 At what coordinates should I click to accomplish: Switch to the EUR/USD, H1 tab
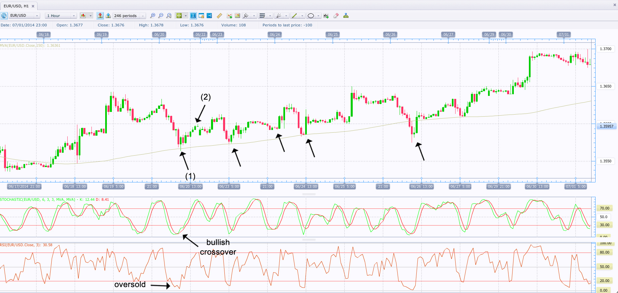coord(16,6)
